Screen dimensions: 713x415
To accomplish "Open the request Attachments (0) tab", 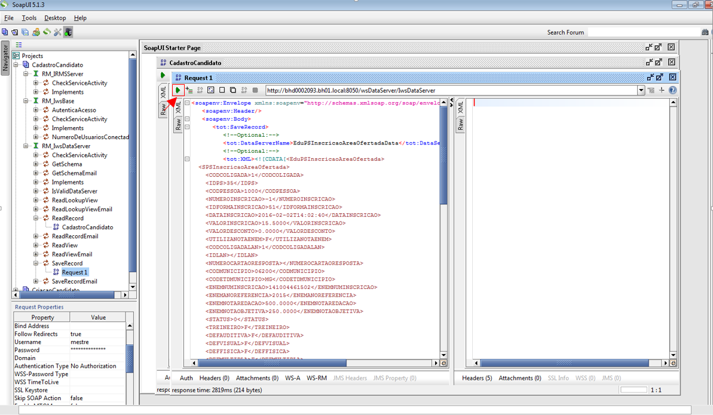I will point(257,378).
